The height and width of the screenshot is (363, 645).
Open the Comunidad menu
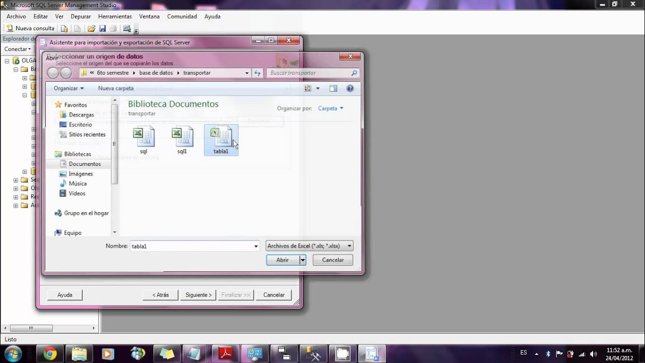(182, 16)
